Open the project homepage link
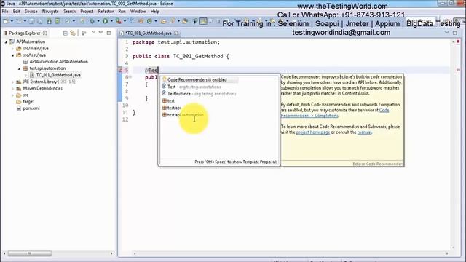Screen dimensions: 466x262 tap(313, 132)
